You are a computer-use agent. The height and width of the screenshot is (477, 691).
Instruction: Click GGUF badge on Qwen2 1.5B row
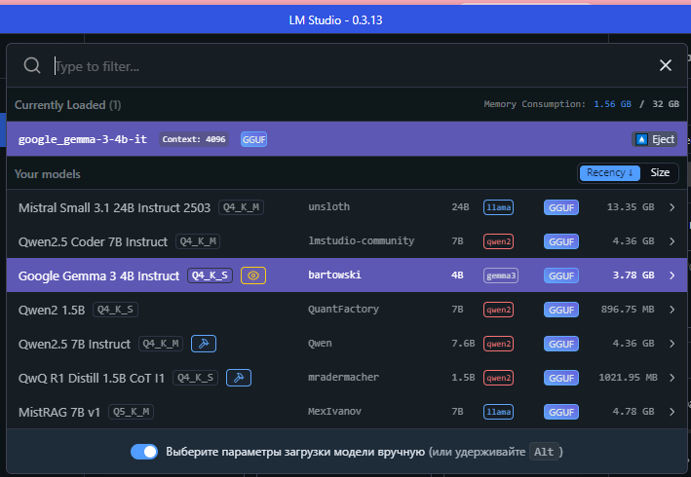(561, 310)
